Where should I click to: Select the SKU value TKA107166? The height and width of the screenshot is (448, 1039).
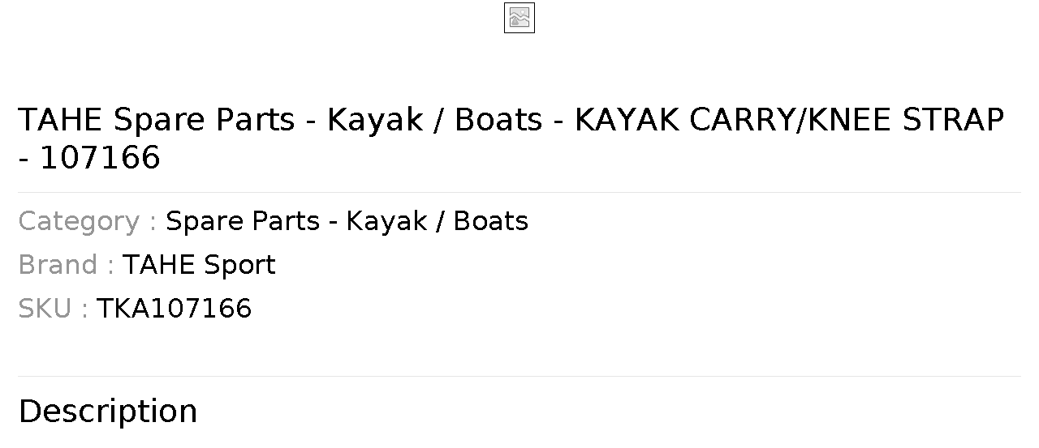pyautogui.click(x=174, y=309)
